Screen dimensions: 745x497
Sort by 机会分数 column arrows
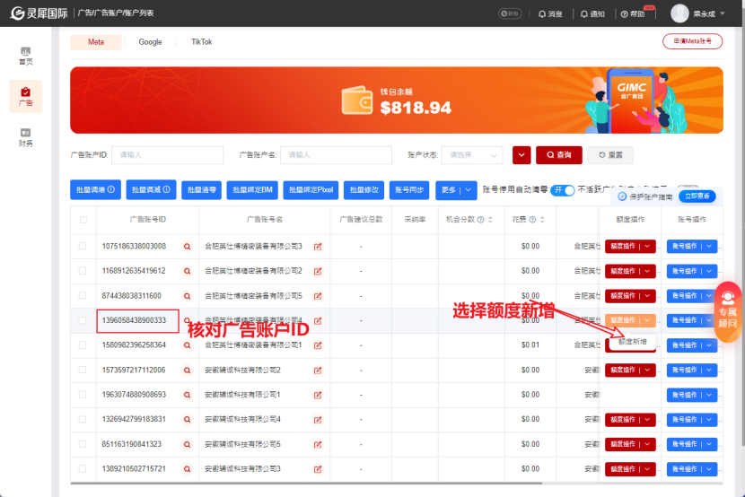click(490, 219)
